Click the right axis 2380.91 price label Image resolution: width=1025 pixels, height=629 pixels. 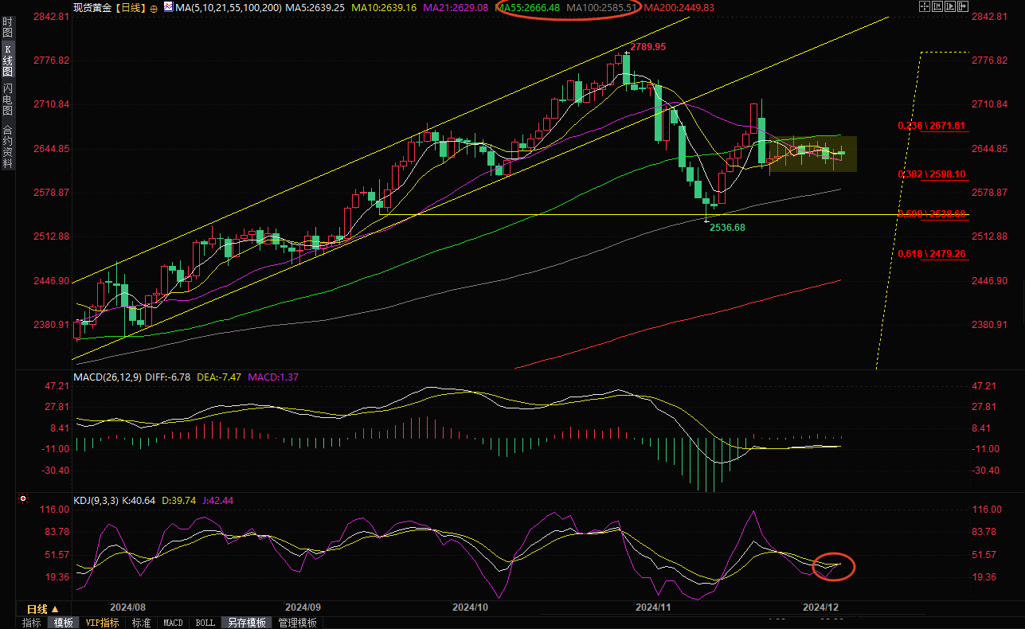click(989, 325)
